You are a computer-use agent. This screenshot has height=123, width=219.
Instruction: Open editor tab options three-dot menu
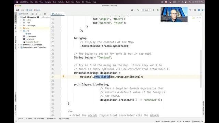point(200,14)
